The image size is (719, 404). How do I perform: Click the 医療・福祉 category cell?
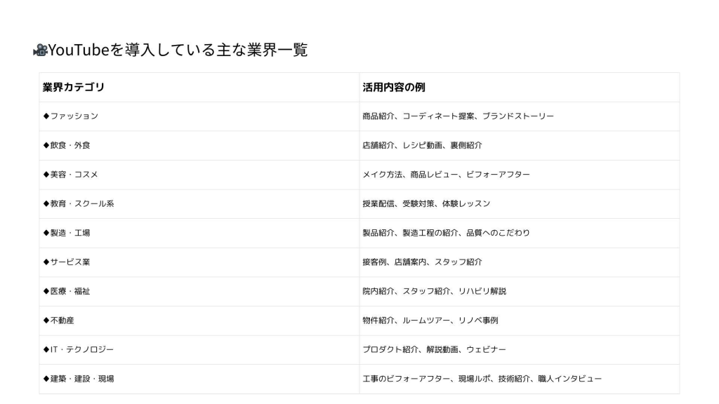point(67,291)
